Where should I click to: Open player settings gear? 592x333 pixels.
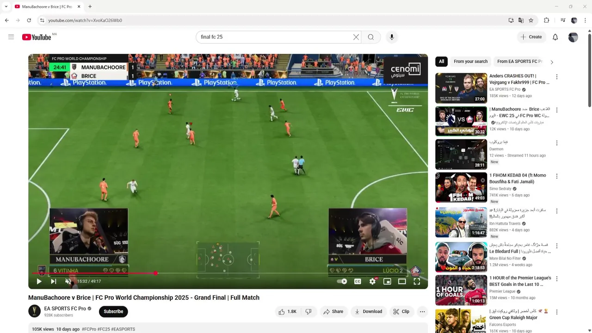(372, 281)
